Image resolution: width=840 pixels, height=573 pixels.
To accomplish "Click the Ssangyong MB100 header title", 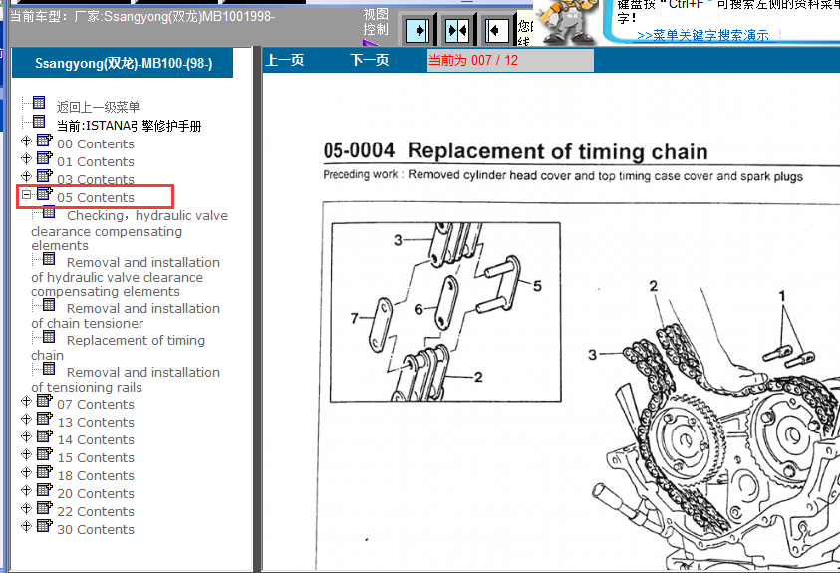I will pyautogui.click(x=123, y=63).
